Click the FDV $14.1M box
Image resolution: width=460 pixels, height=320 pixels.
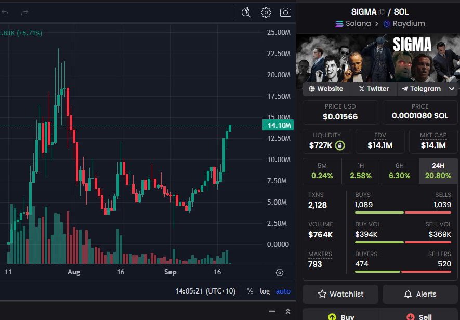coord(380,141)
